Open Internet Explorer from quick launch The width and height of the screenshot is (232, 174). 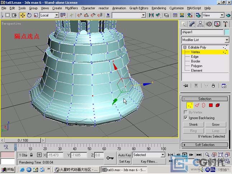point(22,170)
